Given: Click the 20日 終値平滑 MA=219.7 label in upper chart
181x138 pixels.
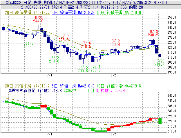Looking at the screenshot, I should [27, 12].
